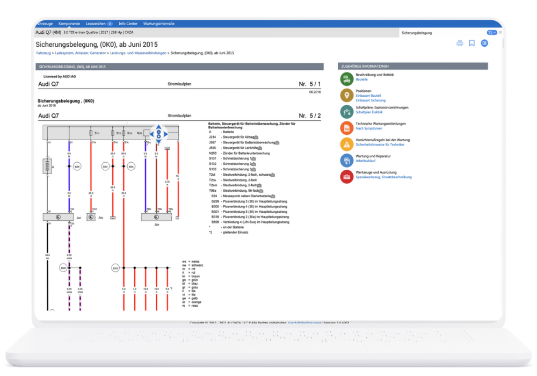This screenshot has height=376, width=537.
Task: Clear the search with the x button
Action: (500, 33)
